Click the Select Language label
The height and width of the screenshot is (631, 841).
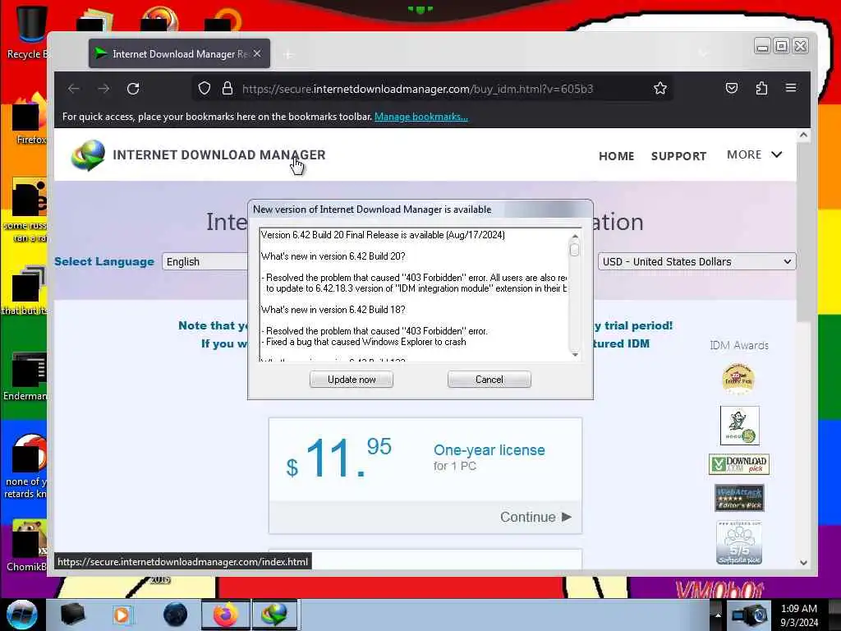coord(104,261)
